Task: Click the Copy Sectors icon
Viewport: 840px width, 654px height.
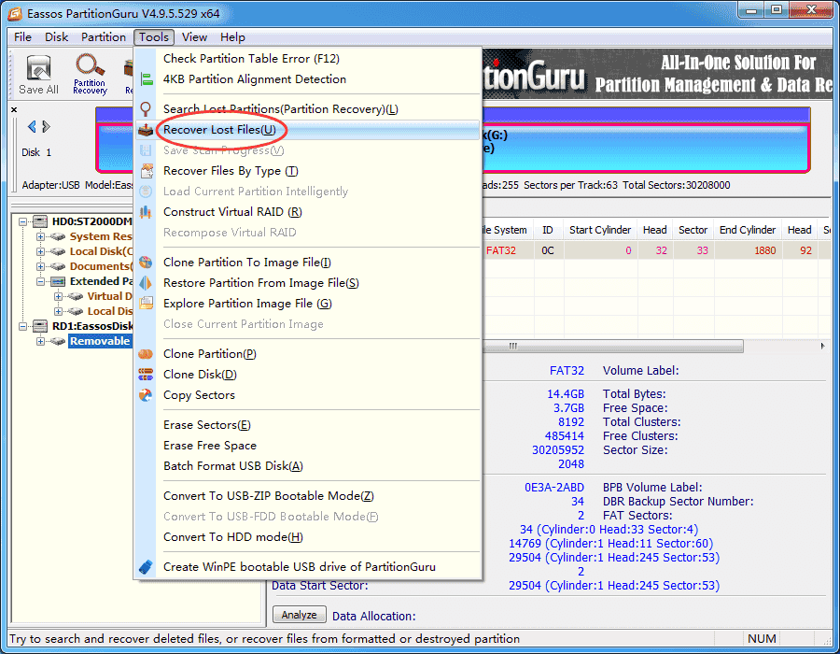Action: click(146, 395)
